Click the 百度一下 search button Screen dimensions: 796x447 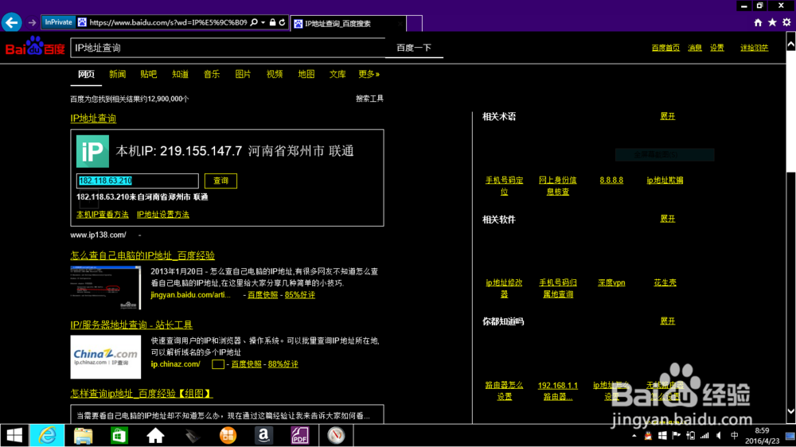click(414, 48)
